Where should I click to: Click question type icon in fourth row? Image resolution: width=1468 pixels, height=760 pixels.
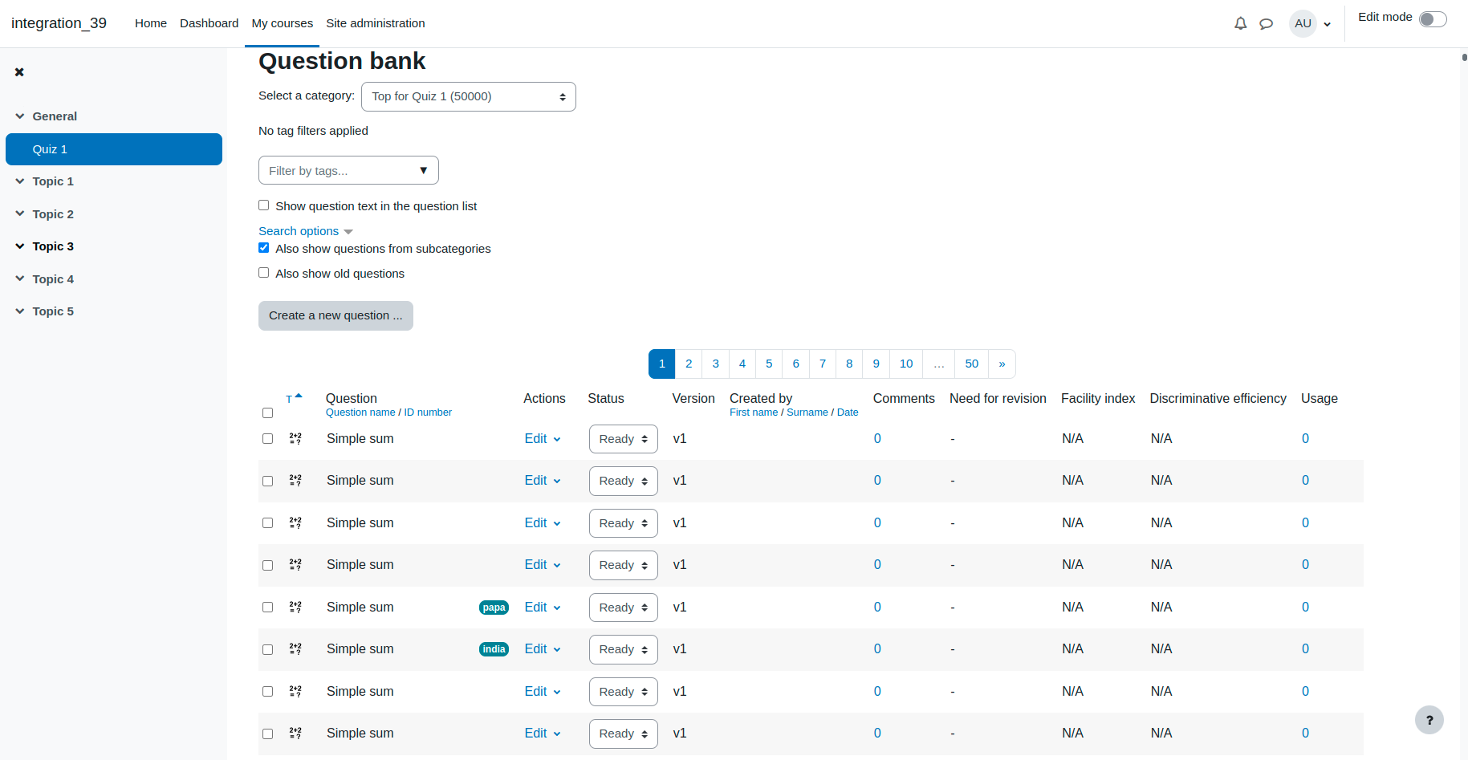pyautogui.click(x=295, y=565)
